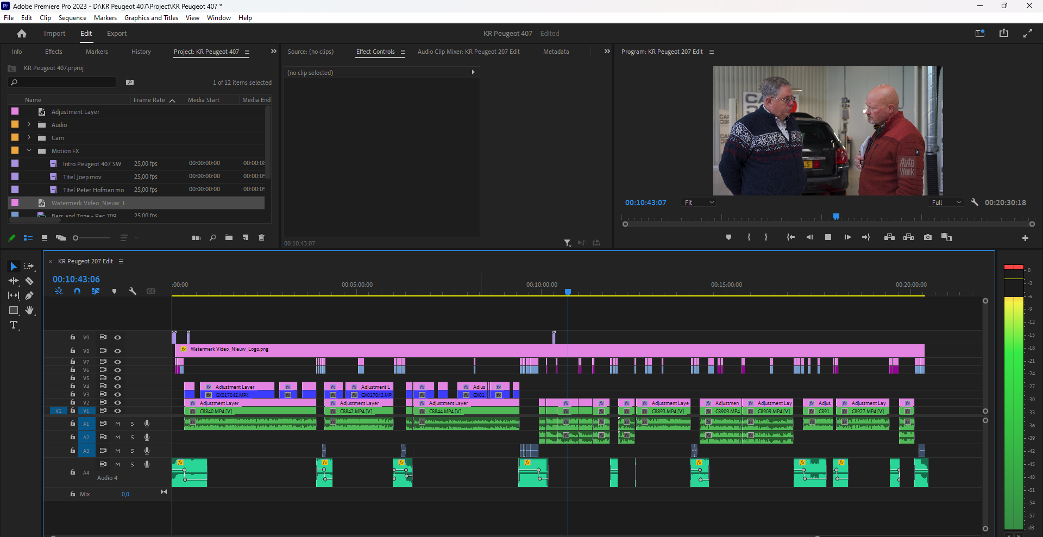
Task: Open Workspaces icon in header bar
Action: (x=980, y=33)
